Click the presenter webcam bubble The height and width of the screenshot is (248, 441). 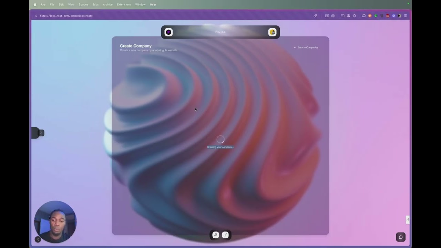point(55,222)
